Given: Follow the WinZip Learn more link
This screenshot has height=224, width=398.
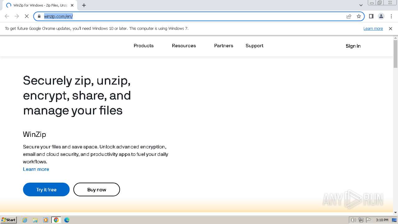Looking at the screenshot, I should (36, 169).
